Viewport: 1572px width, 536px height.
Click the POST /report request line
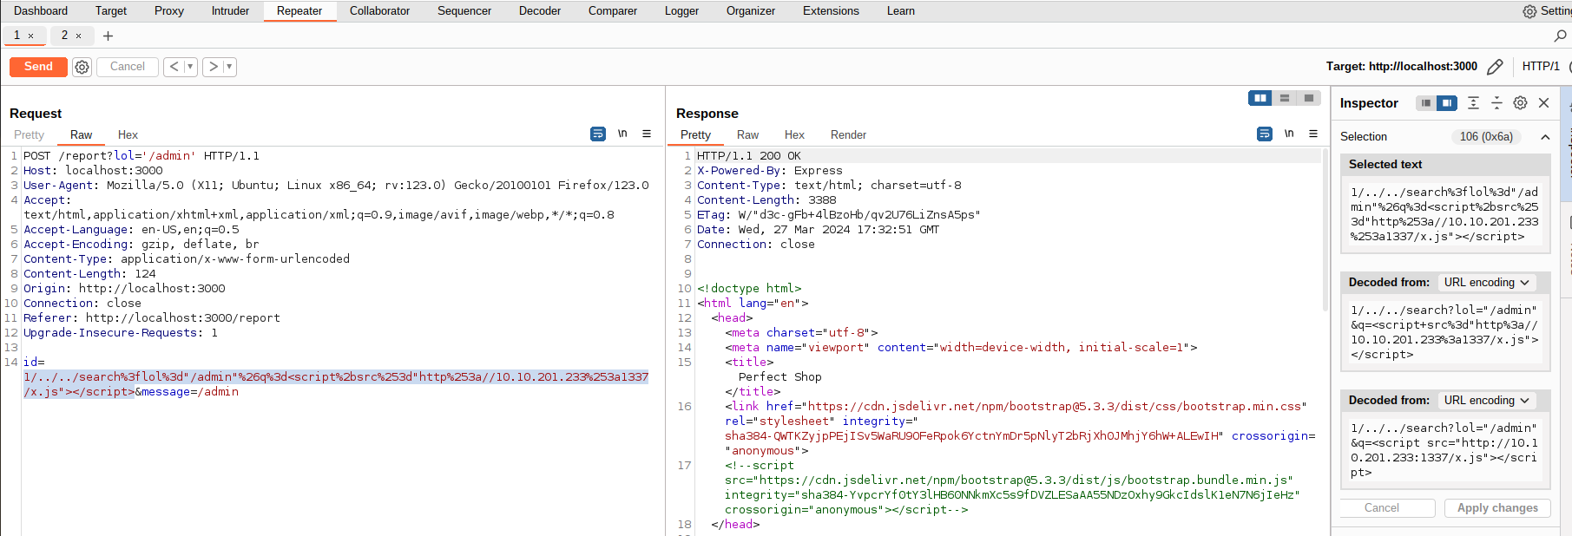pos(141,156)
